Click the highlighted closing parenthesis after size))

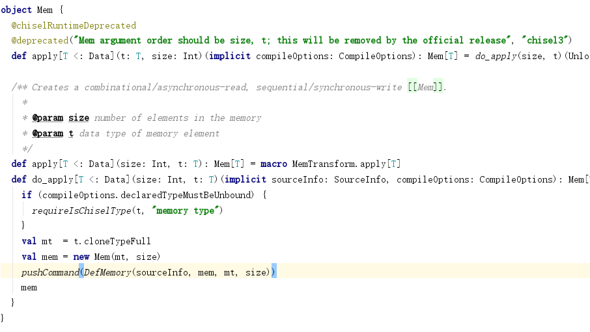274,272
